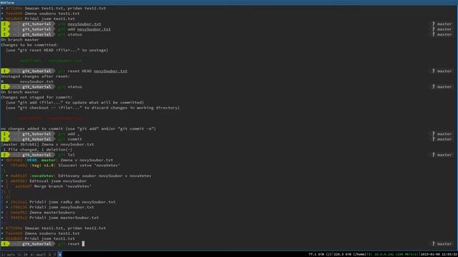Image resolution: width=458 pixels, height=257 pixels.
Task: Click the 'no changes added to commit' line
Action: tap(78, 128)
